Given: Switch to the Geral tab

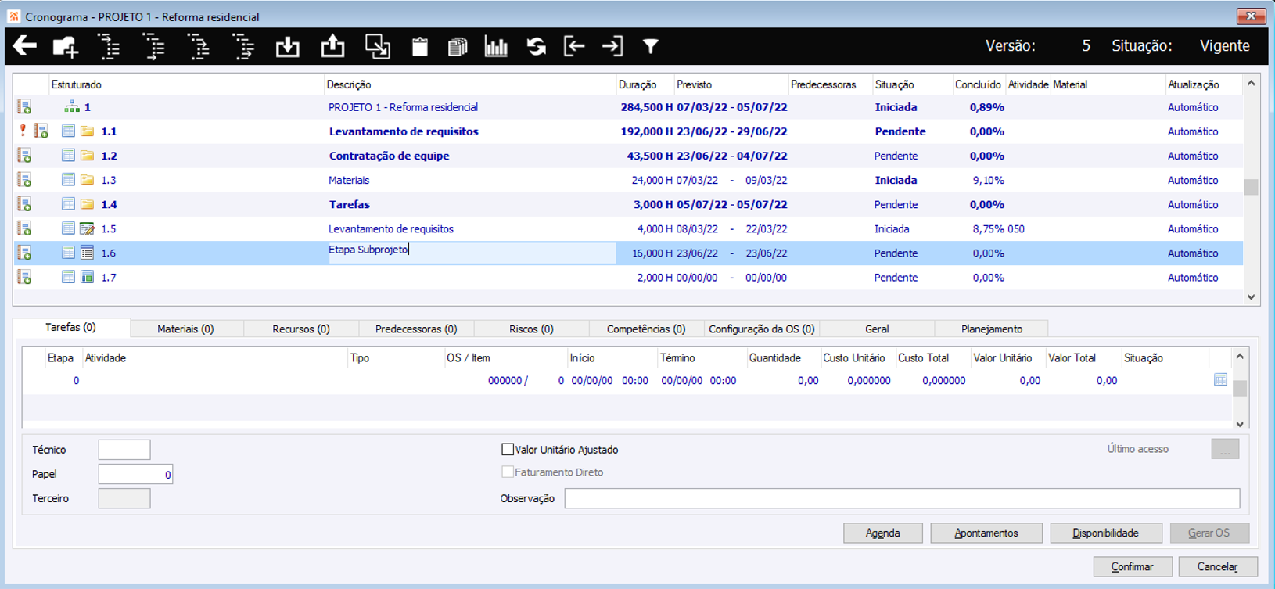Looking at the screenshot, I should (x=877, y=329).
